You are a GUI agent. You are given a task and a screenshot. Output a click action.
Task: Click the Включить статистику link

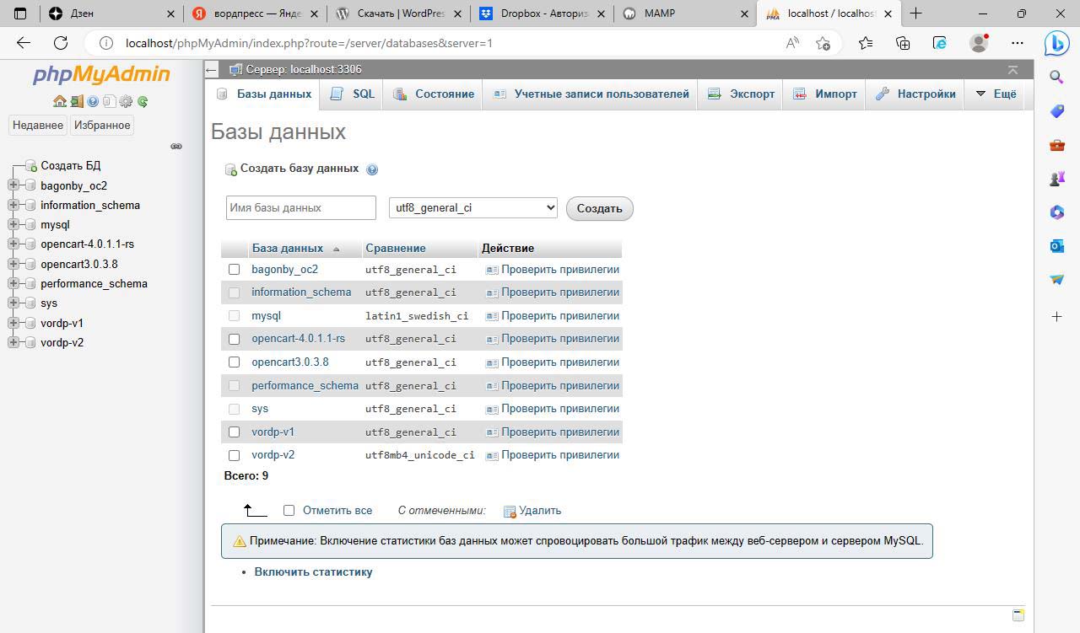coord(313,571)
